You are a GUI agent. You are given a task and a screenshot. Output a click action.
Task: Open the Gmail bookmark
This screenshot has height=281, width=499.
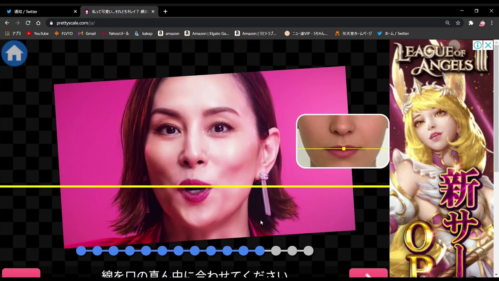[x=87, y=34]
